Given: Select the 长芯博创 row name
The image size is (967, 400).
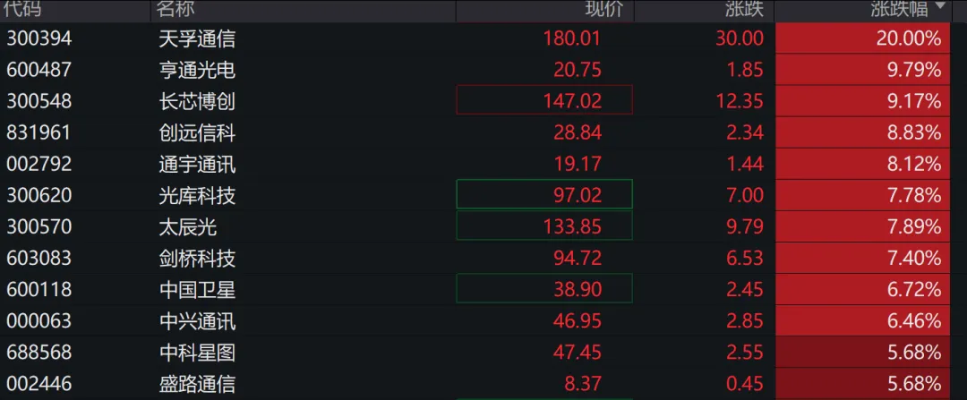Looking at the screenshot, I should click(197, 101).
